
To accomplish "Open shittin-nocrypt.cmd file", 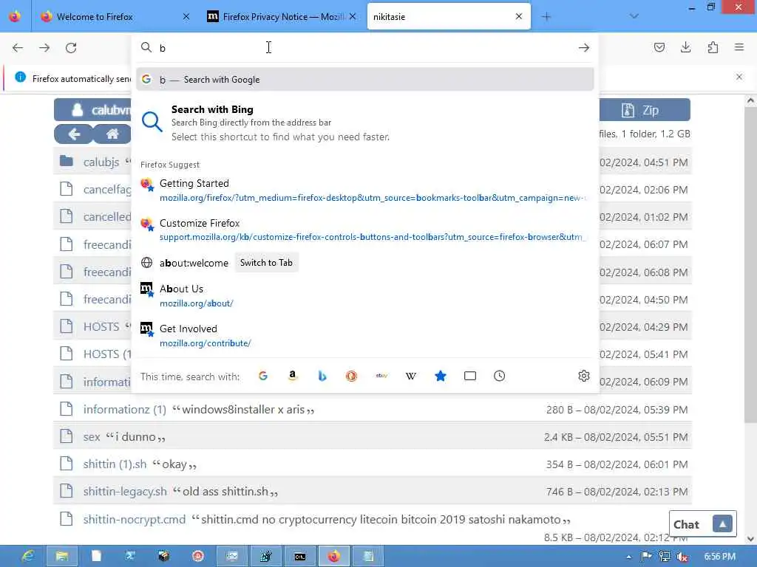I will pos(135,519).
